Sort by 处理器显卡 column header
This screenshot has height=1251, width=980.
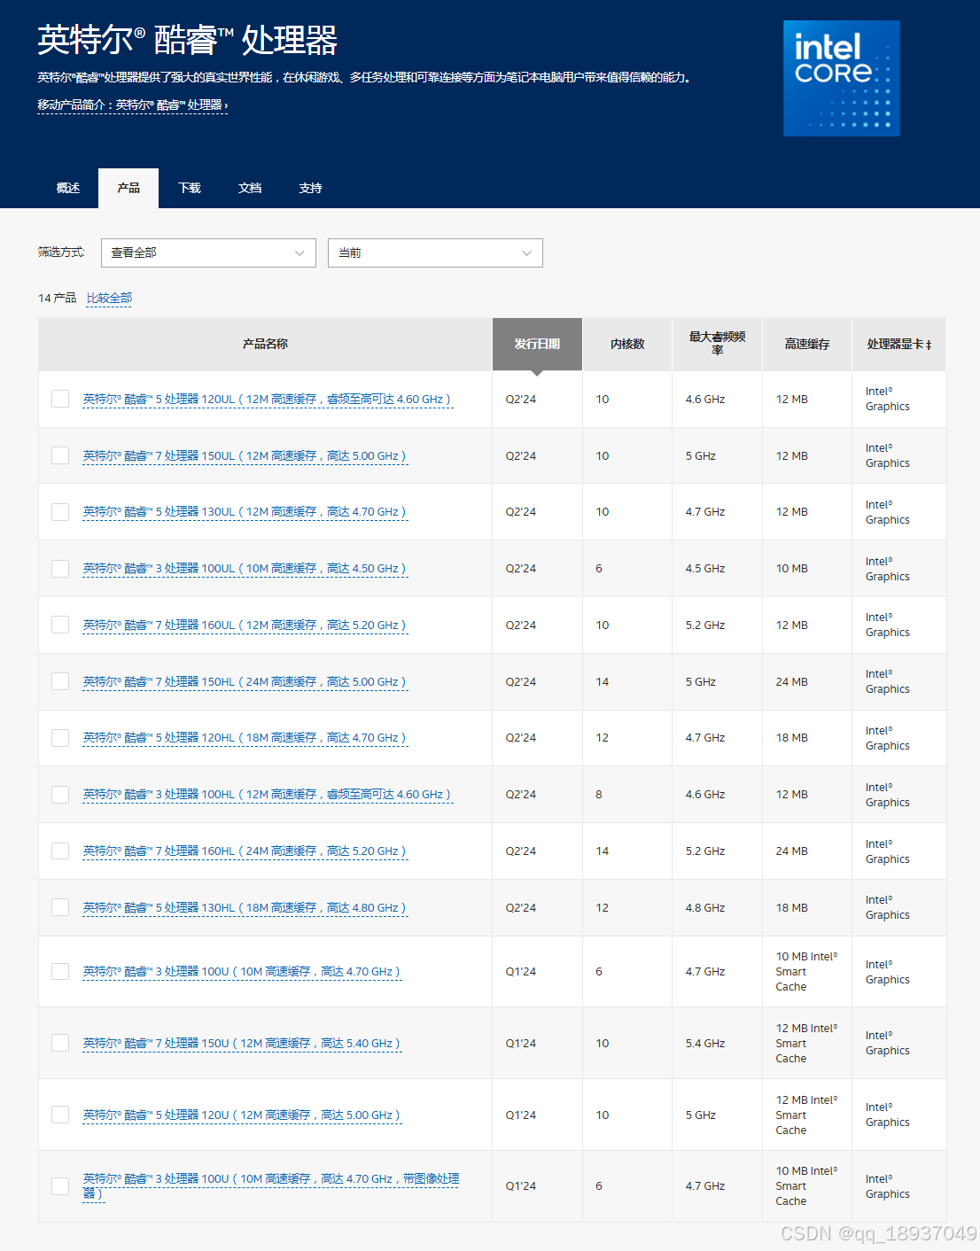(x=899, y=344)
